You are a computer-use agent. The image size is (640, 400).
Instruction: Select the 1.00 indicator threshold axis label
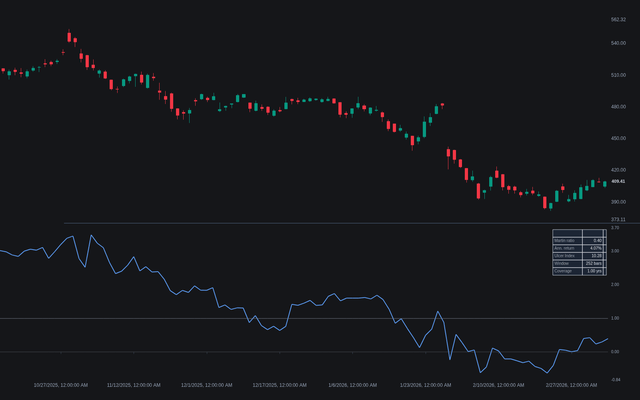click(615, 318)
